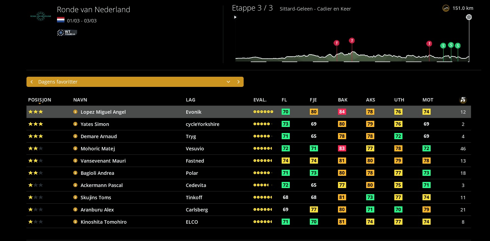The height and width of the screenshot is (241, 490).
Task: Click info icon beside Yates Simon
Action: point(75,124)
